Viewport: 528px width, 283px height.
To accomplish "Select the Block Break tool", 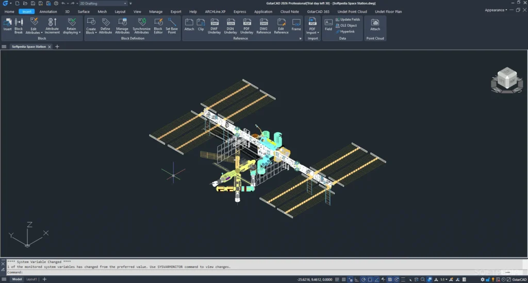I will point(19,26).
